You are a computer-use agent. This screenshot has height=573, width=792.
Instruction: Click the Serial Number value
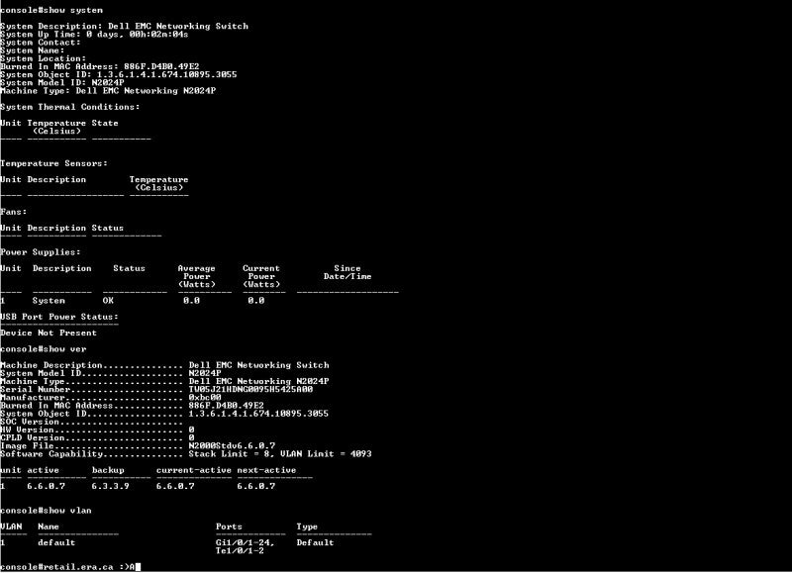tap(250, 390)
